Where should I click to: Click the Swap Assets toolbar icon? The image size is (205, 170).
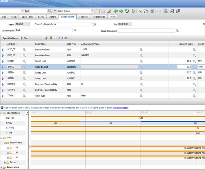[x=146, y=11]
